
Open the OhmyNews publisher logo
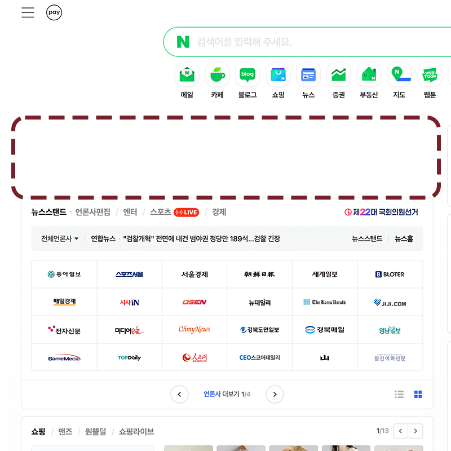(x=194, y=330)
